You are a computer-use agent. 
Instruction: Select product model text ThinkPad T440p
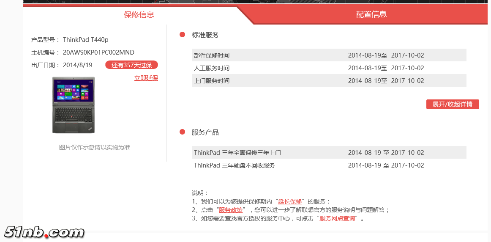click(86, 40)
